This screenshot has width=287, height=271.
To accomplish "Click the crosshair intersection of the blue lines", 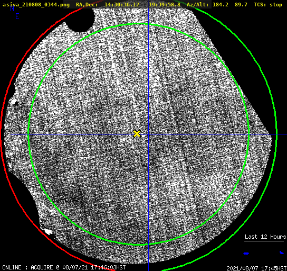I will tap(148, 134).
